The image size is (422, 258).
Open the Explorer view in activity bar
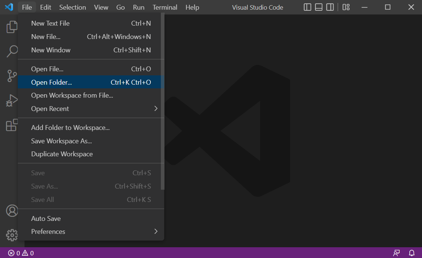[x=12, y=27]
